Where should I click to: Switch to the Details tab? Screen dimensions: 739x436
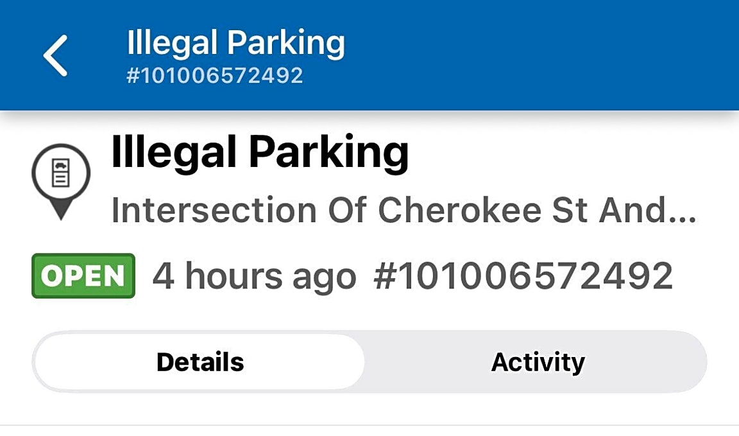pyautogui.click(x=200, y=362)
